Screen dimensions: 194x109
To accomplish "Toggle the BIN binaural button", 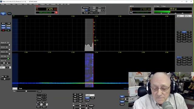I will (80, 99).
